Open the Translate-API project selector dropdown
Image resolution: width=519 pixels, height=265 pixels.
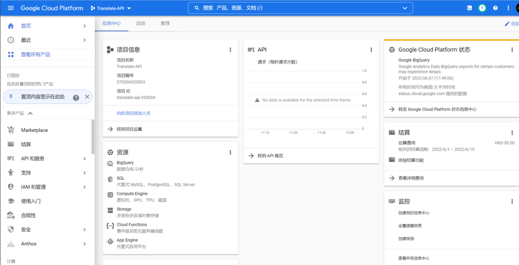(110, 8)
